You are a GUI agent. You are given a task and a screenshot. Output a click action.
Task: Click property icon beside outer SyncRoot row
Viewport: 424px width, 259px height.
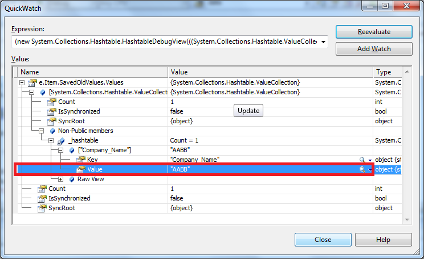(x=42, y=208)
